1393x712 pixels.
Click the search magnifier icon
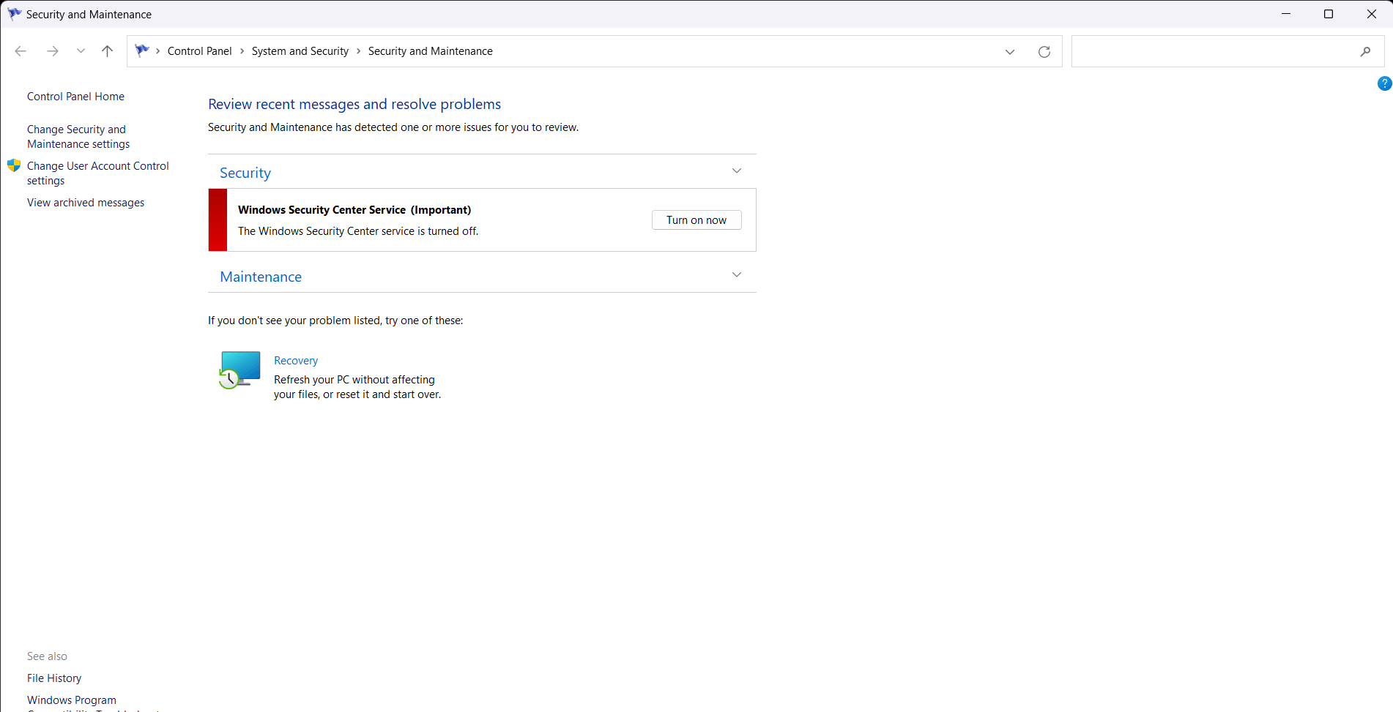[1366, 51]
